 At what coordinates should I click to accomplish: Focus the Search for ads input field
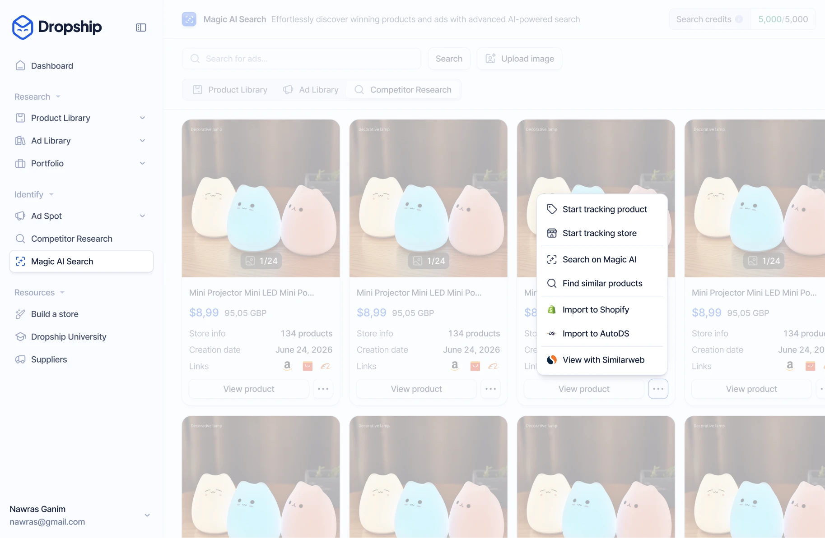click(302, 59)
